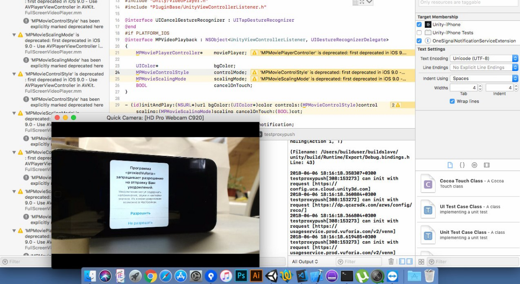
Task: Open the Code Snippet library braces icon
Action: tap(462, 165)
